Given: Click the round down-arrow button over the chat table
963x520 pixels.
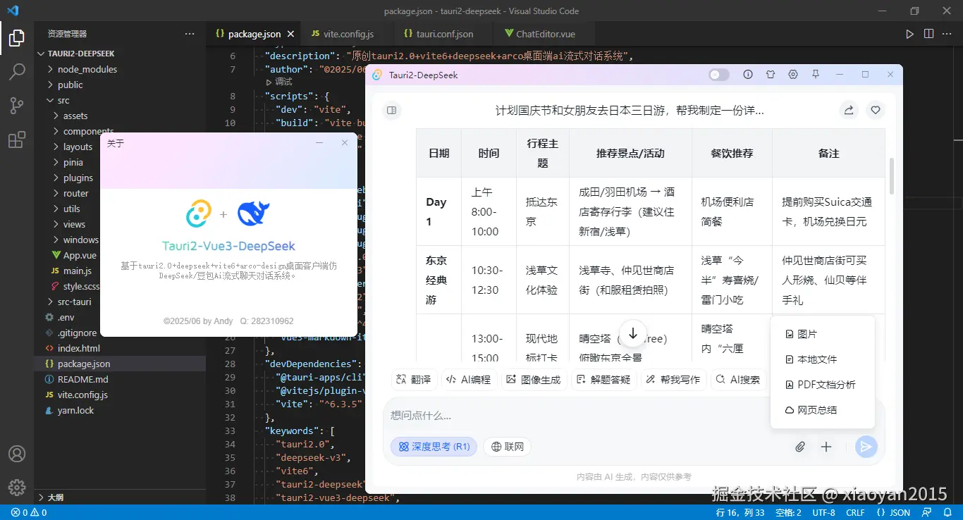Looking at the screenshot, I should pos(633,333).
